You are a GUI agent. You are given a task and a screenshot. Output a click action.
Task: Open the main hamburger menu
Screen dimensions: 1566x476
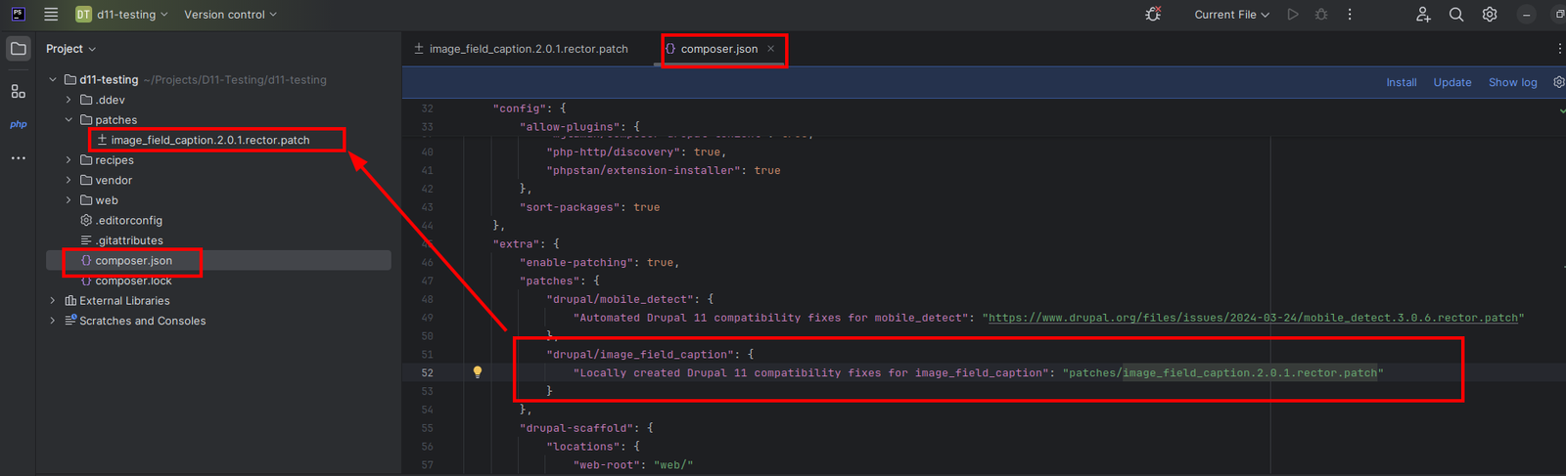[51, 15]
